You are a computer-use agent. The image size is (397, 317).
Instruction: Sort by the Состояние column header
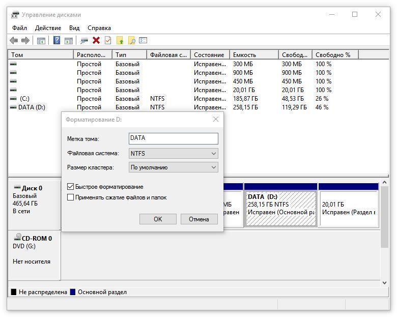click(x=210, y=54)
